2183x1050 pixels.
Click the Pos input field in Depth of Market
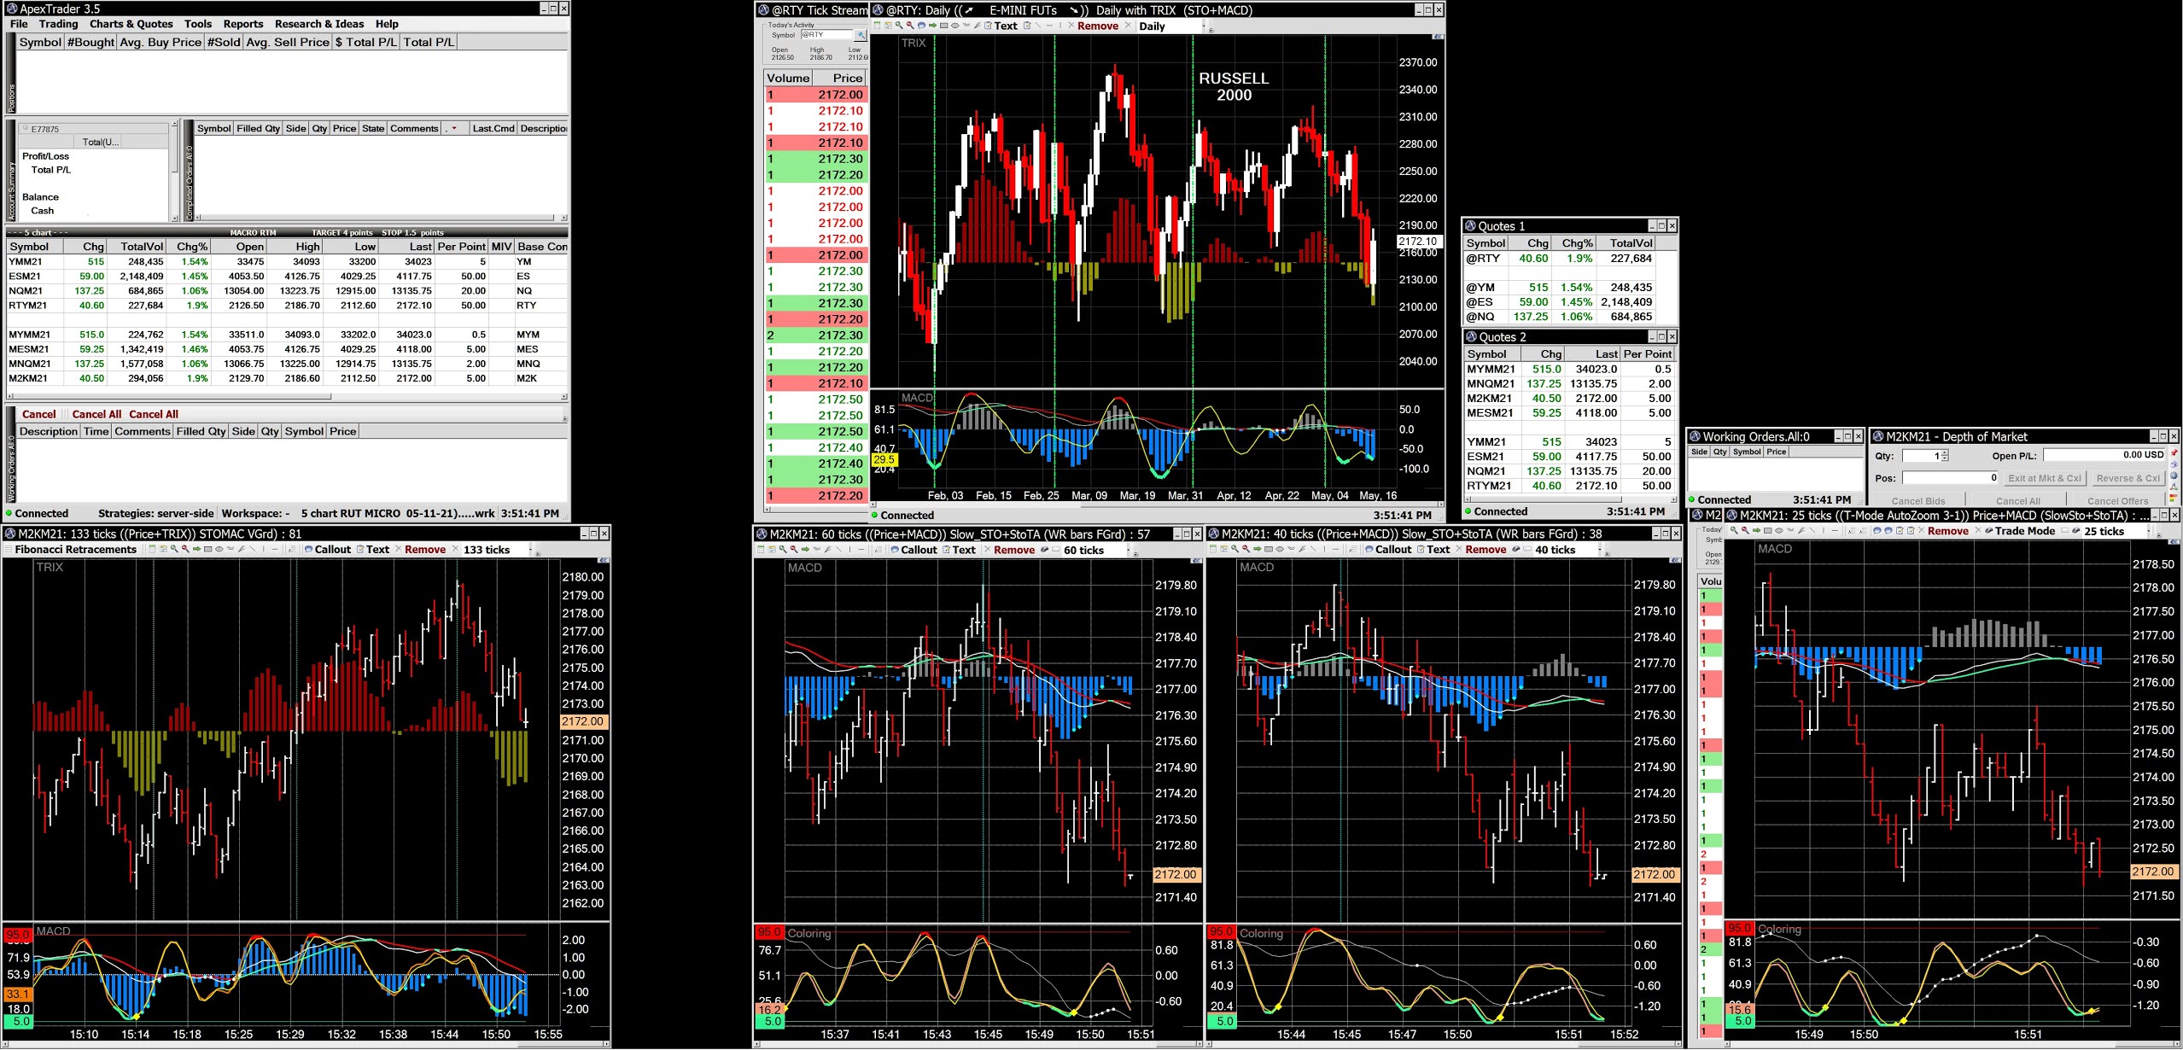tap(1949, 478)
